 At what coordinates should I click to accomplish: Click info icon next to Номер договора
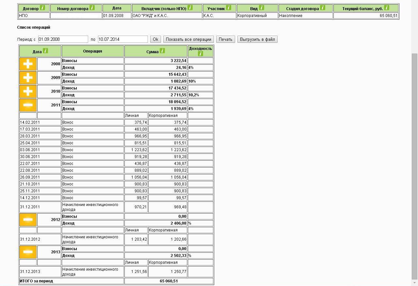pos(92,8)
